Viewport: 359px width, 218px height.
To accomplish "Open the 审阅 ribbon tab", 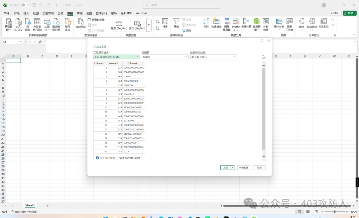I will 79,13.
